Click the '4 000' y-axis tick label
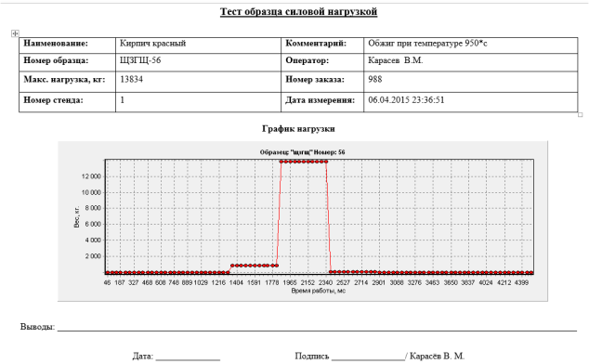 tap(93, 240)
